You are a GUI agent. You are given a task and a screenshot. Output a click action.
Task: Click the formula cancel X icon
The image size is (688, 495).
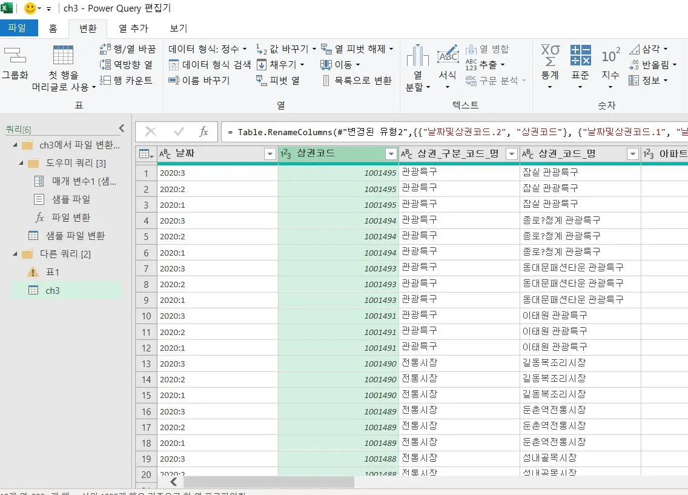(x=150, y=131)
